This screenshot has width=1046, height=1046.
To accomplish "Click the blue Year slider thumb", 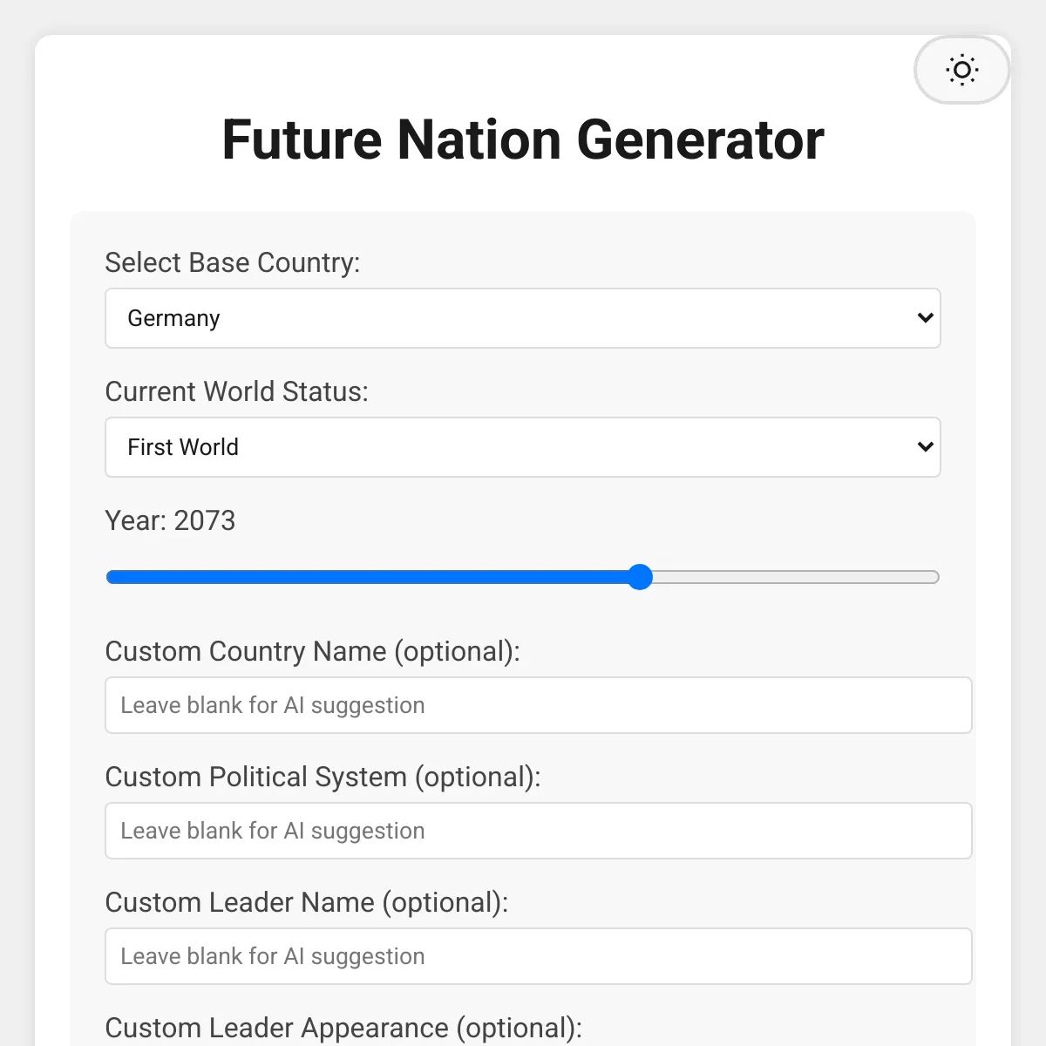I will pos(640,577).
